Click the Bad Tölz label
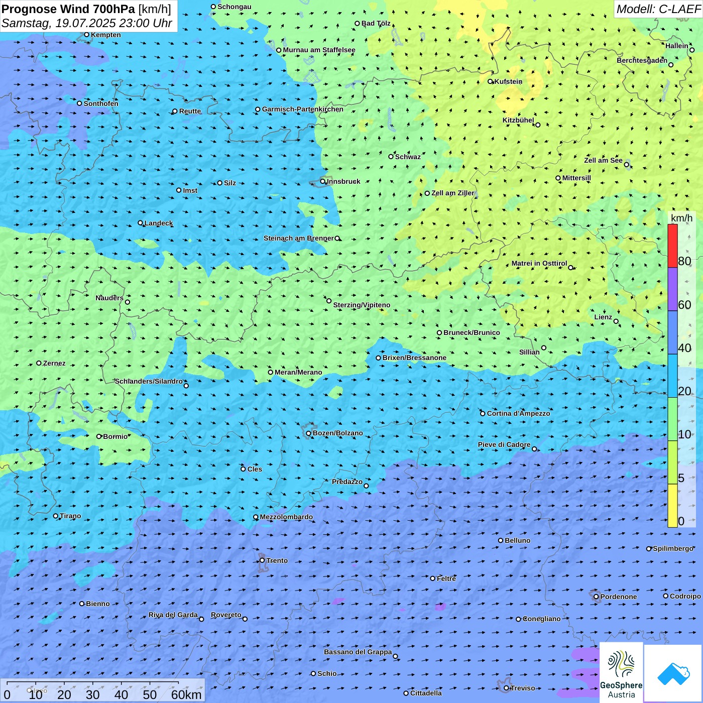Screen dimensions: 703x703 [x=376, y=23]
